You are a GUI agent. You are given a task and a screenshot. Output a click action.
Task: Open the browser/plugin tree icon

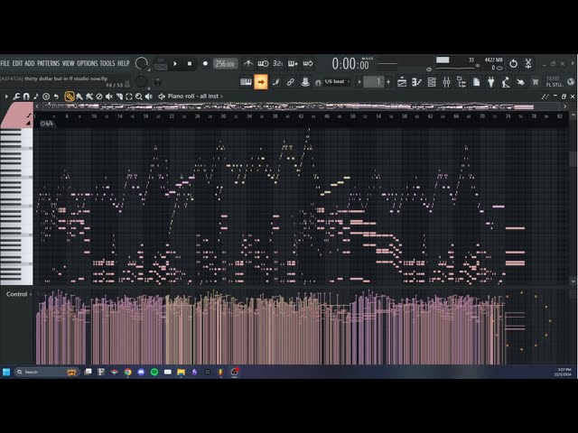coord(461,82)
